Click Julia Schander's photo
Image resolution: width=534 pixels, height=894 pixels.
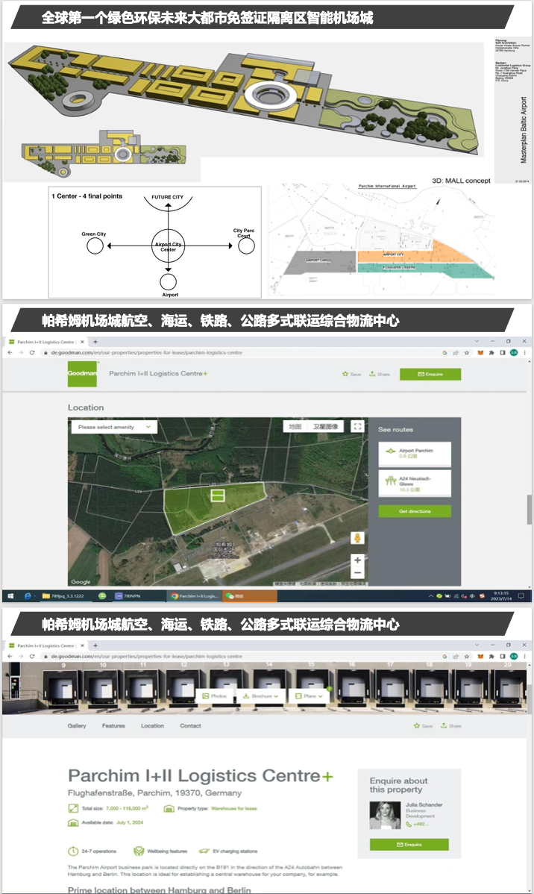(x=385, y=816)
